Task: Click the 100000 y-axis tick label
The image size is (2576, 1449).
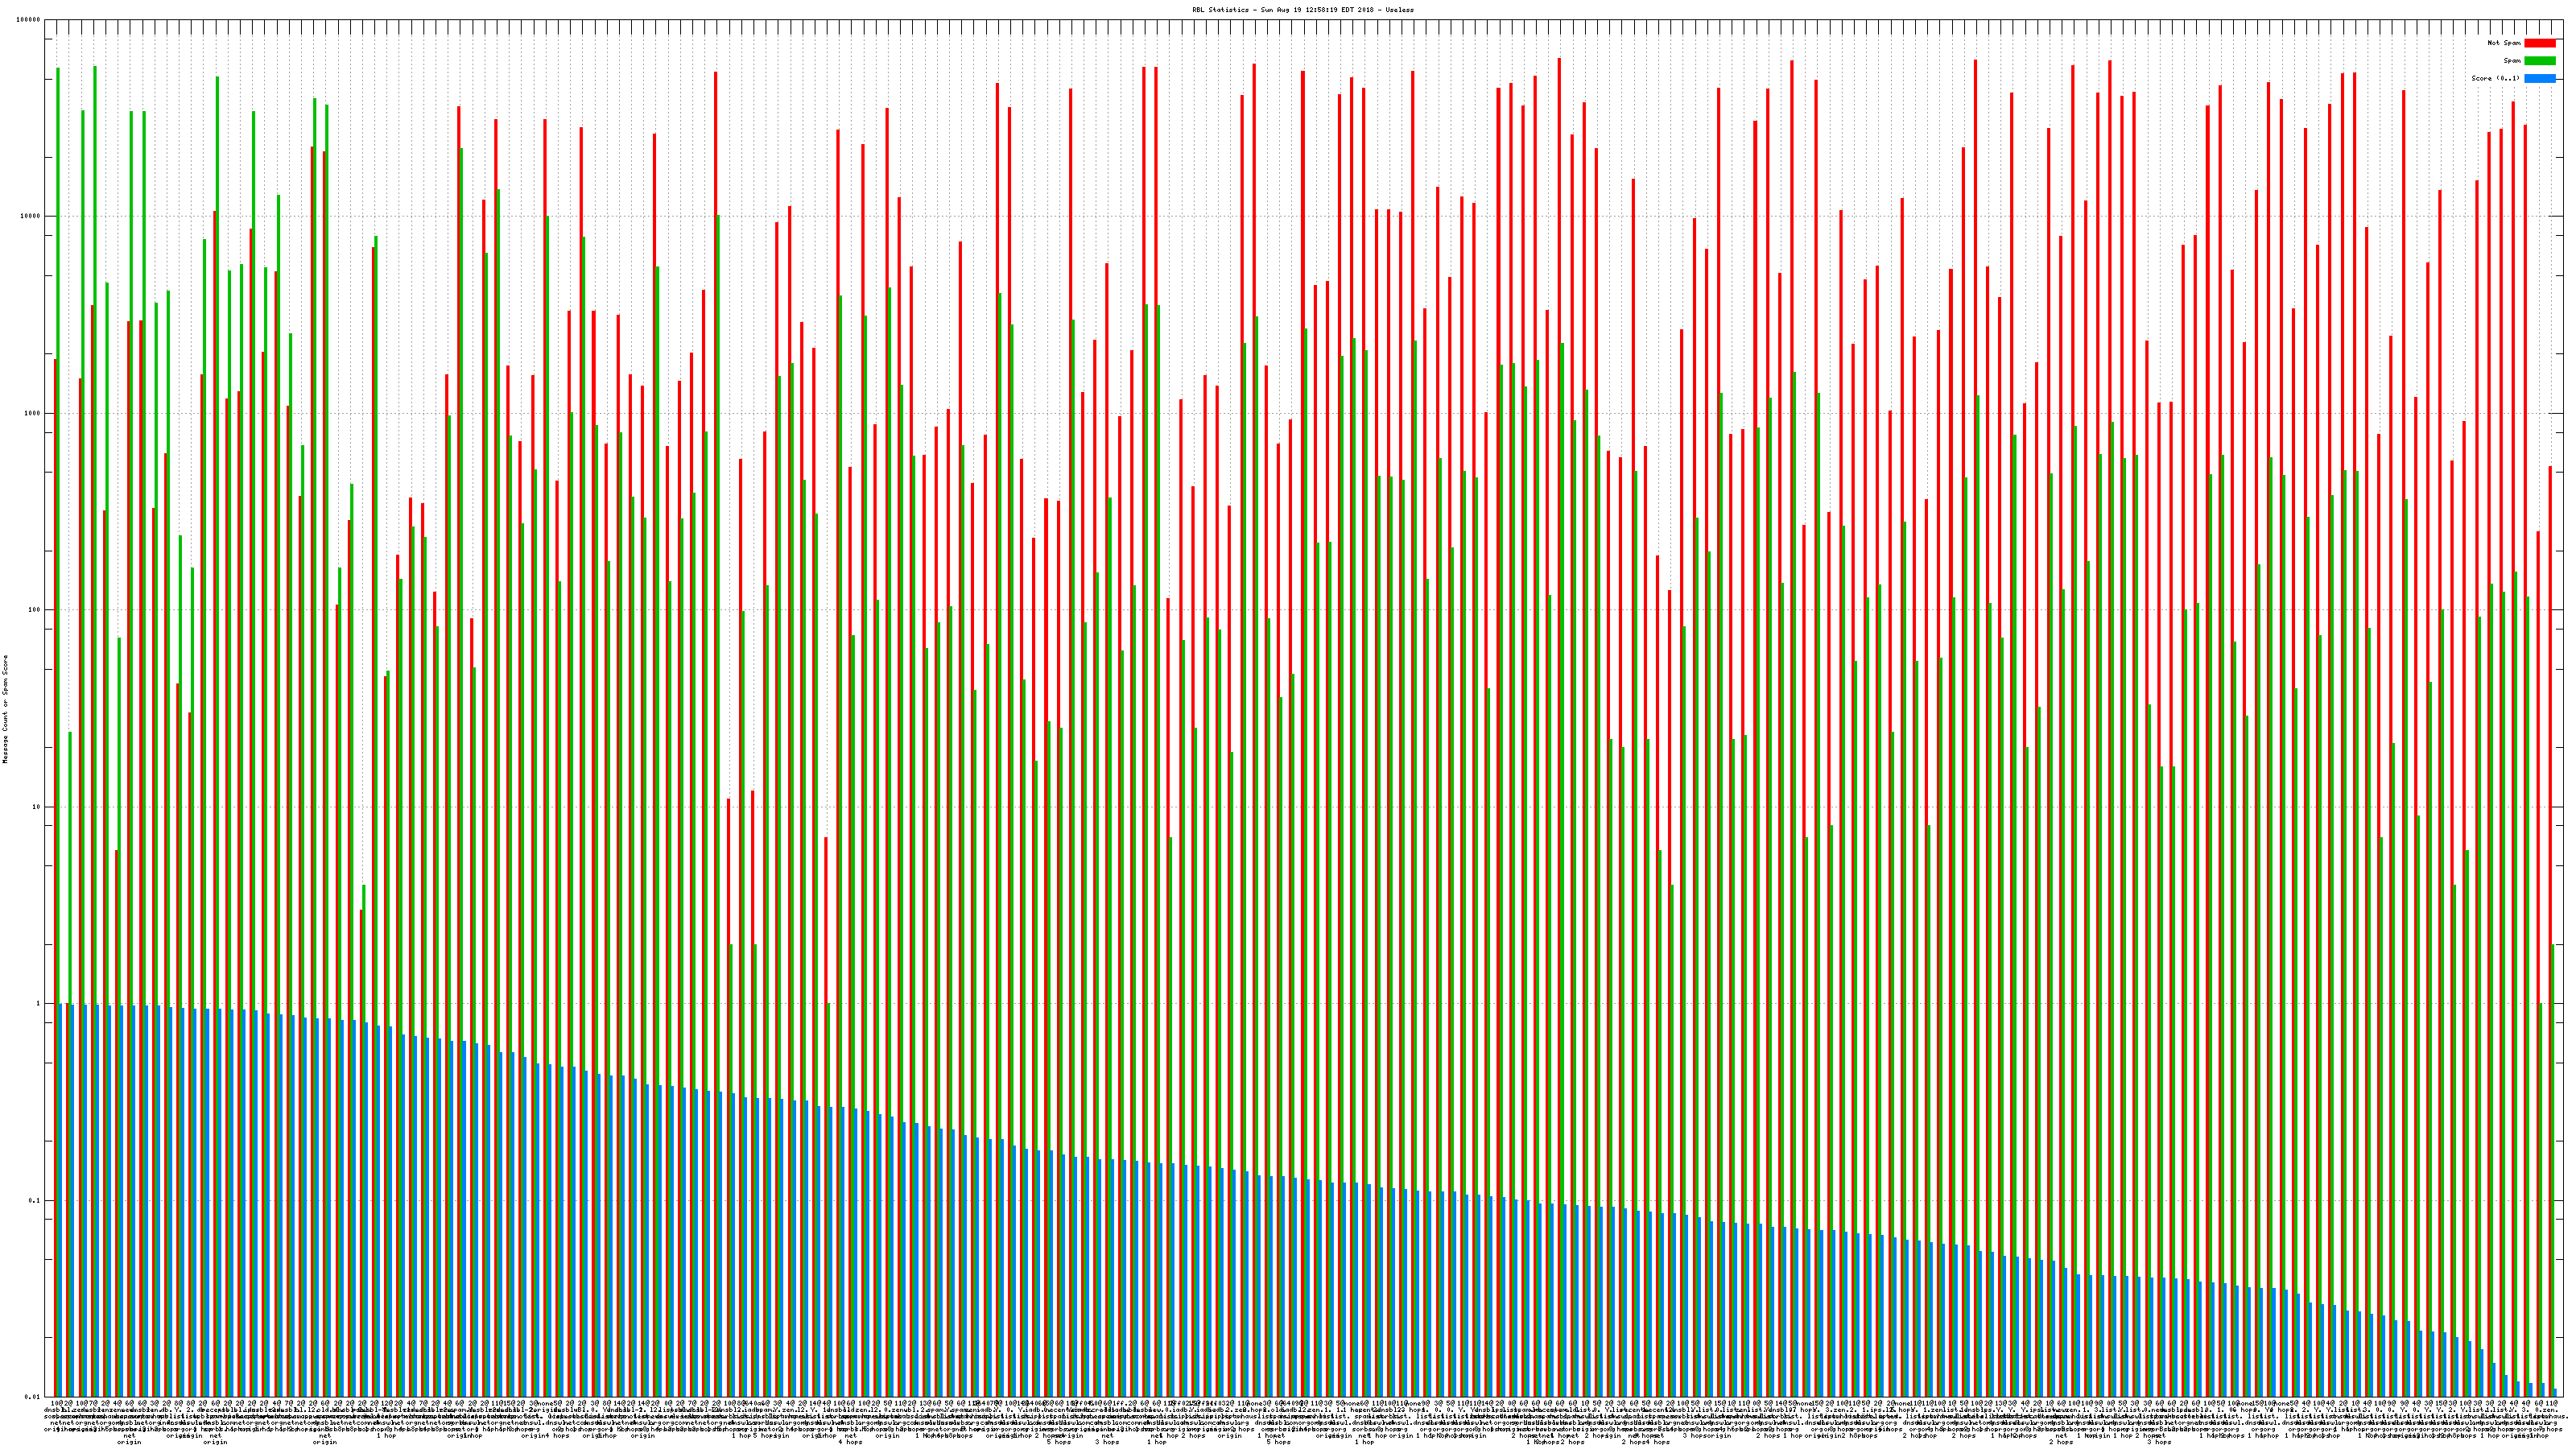Action: (x=30, y=20)
